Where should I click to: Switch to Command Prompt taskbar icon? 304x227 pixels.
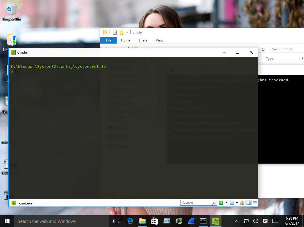(x=203, y=221)
